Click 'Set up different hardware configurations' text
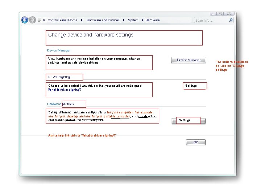Image resolution: width=261 pixels, height=195 pixels. 102,116
